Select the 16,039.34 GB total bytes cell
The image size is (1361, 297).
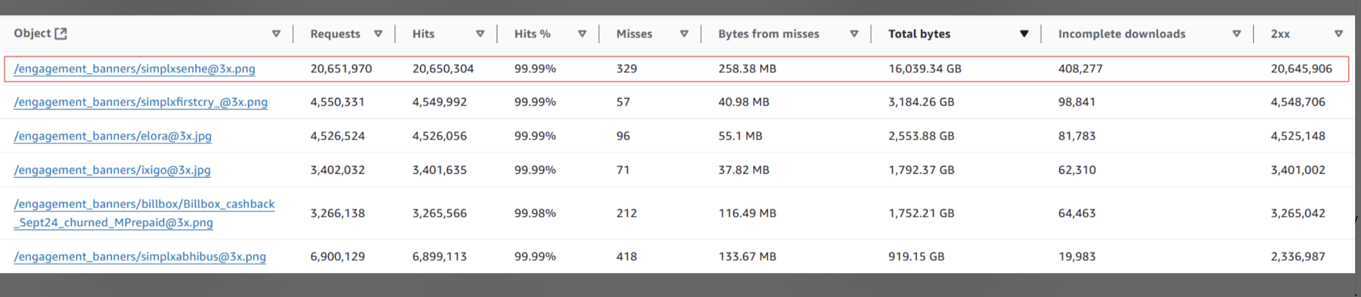[x=924, y=69]
